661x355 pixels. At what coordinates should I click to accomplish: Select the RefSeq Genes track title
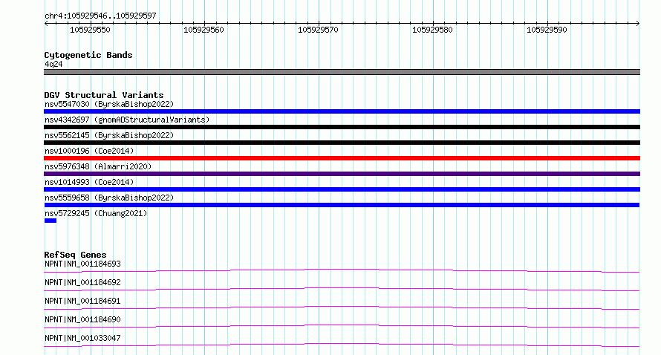pos(75,255)
